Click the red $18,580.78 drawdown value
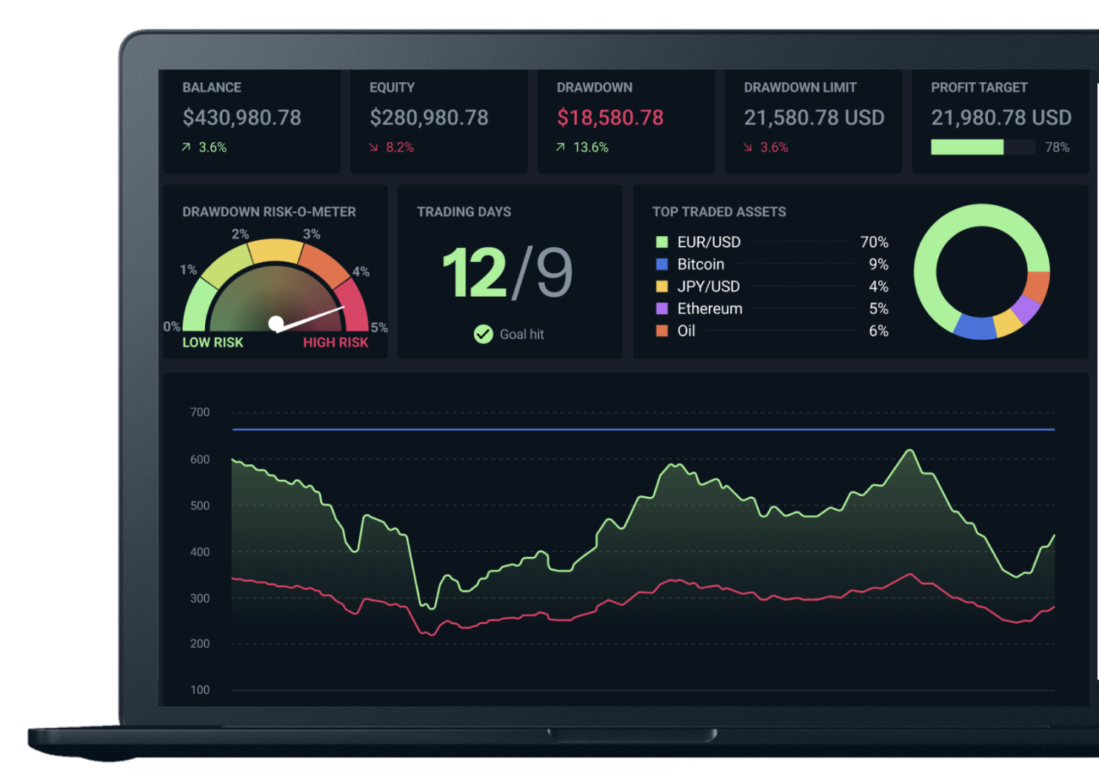This screenshot has height=773, width=1099. [x=610, y=118]
